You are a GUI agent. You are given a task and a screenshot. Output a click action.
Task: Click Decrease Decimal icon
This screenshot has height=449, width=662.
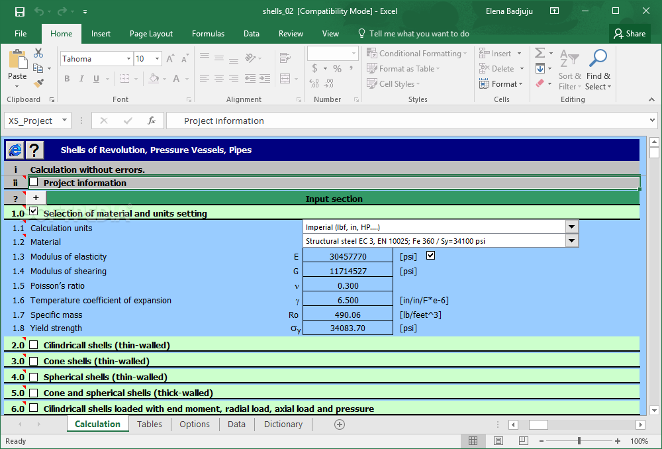coord(329,83)
